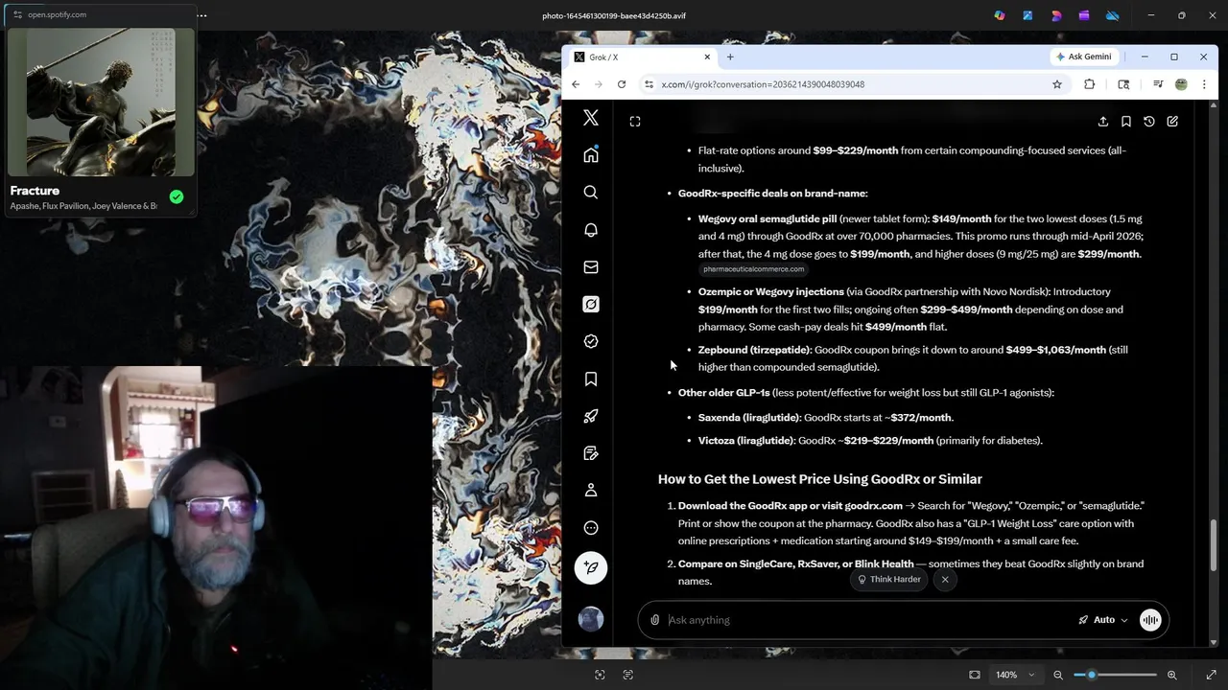Screen dimensions: 1228x690
Task: Click the scan text icon in photo viewer
Action: coord(628,675)
